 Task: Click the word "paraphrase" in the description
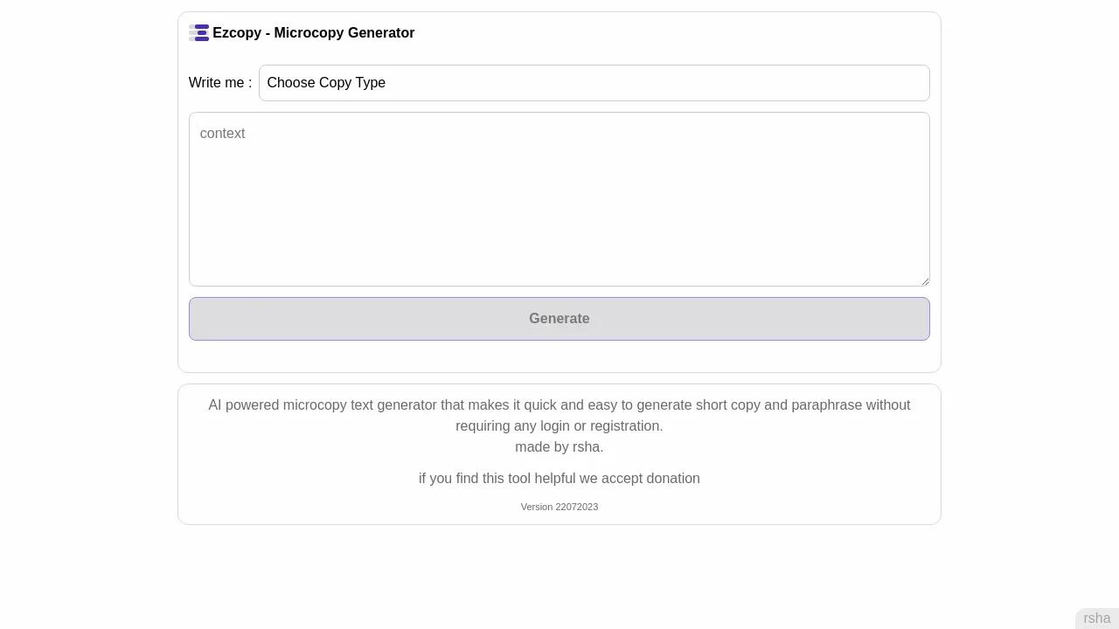tap(826, 405)
